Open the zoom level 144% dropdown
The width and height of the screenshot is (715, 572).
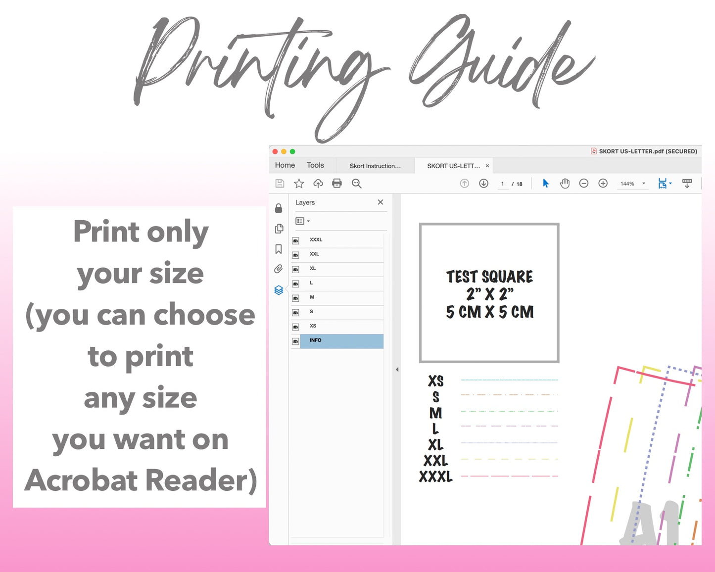[x=644, y=184]
